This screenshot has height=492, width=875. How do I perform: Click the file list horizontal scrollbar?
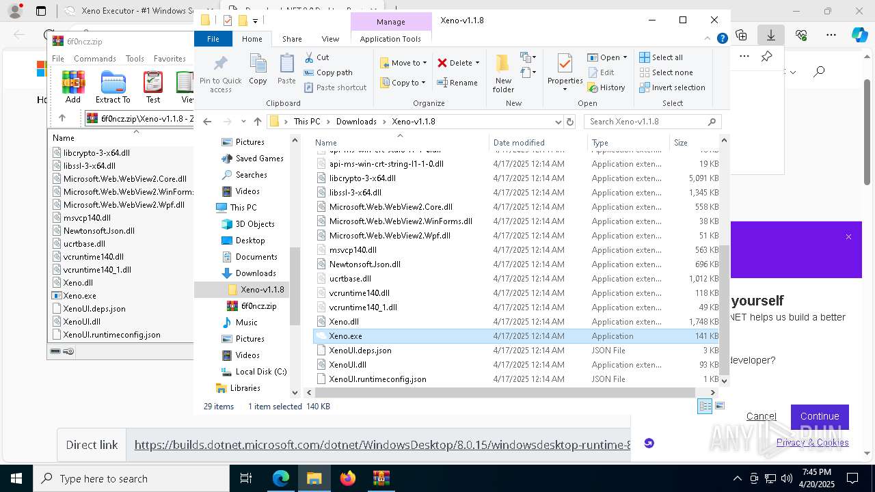click(x=506, y=392)
